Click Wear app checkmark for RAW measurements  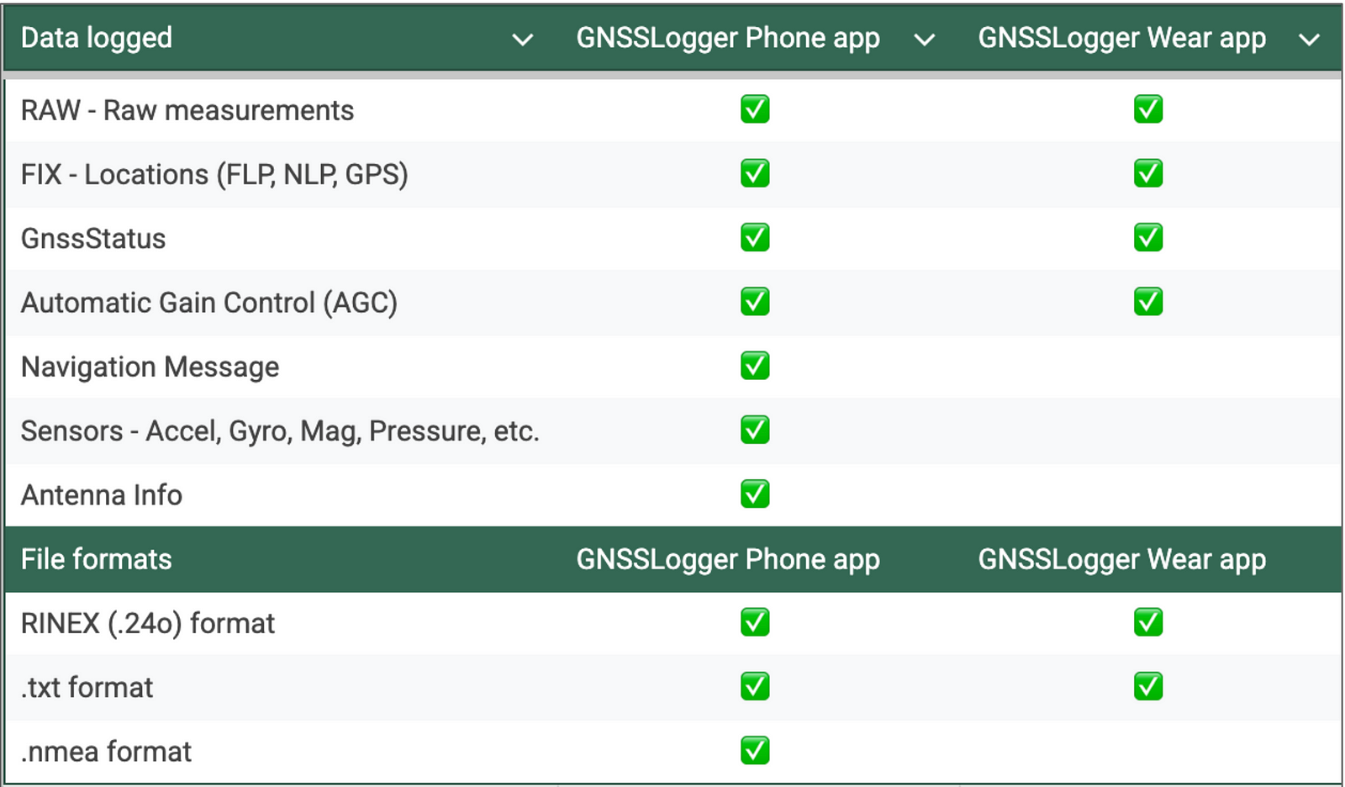(1148, 109)
